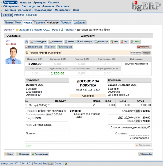
Task: Select the top-level Всички tab
Action: 7,15
